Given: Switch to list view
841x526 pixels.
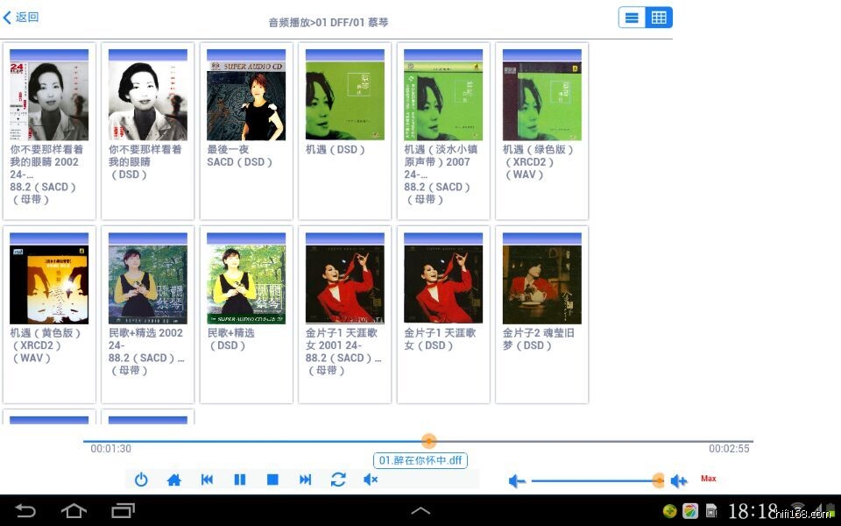Looking at the screenshot, I should (x=633, y=18).
